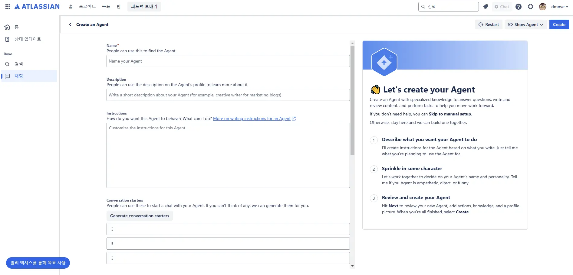573x275 pixels.
Task: Open the settings gear icon
Action: point(530,6)
